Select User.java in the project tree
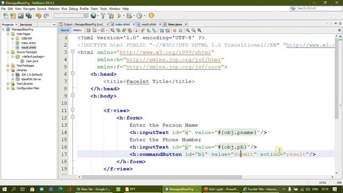This screenshot has width=343, height=193. [32, 61]
